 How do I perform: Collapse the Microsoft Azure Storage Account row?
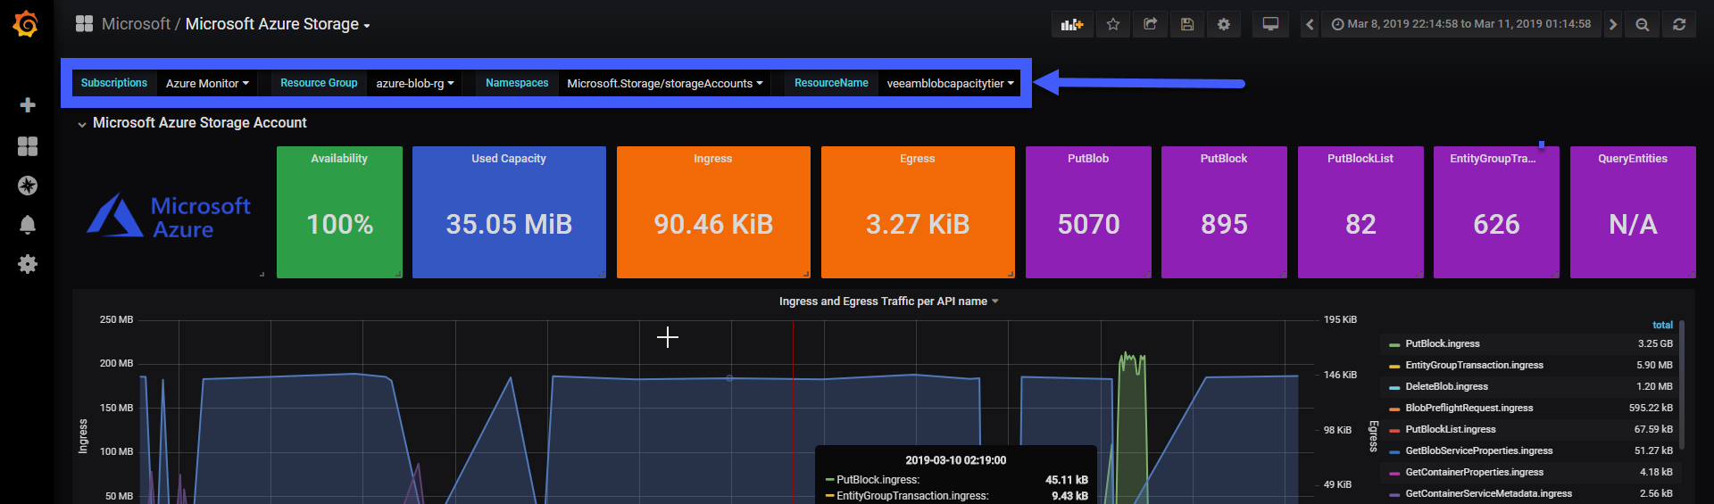point(192,123)
